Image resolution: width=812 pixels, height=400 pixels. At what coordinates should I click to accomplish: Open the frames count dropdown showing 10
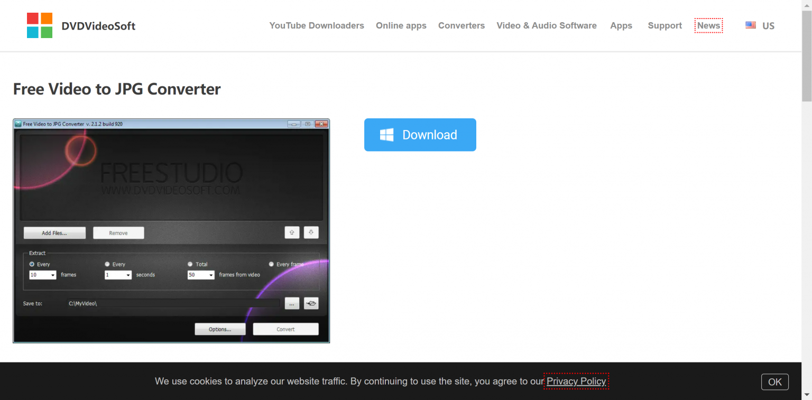pos(43,275)
